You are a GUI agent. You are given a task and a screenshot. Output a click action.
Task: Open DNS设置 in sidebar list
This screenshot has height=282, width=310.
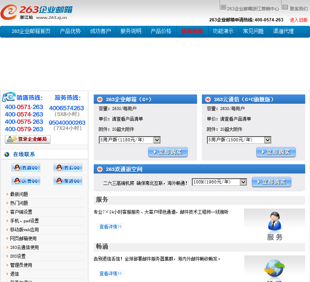18,256
